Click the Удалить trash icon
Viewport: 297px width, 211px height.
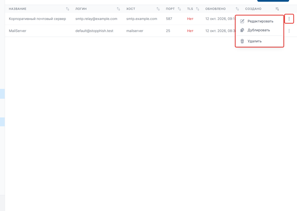tap(242, 41)
